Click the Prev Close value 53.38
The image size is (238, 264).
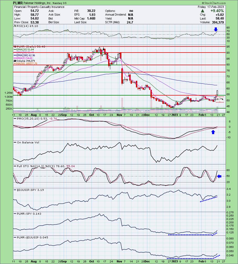coord(35,22)
